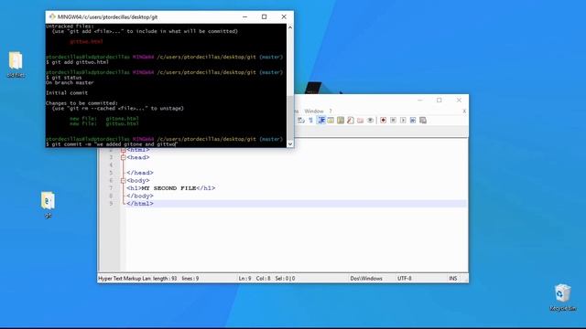Start macro recording with red record icon
Image resolution: width=586 pixels, height=329 pixels.
point(383,120)
